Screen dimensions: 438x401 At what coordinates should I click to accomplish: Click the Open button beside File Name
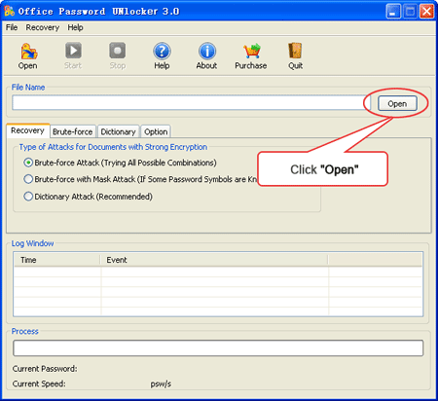click(397, 104)
